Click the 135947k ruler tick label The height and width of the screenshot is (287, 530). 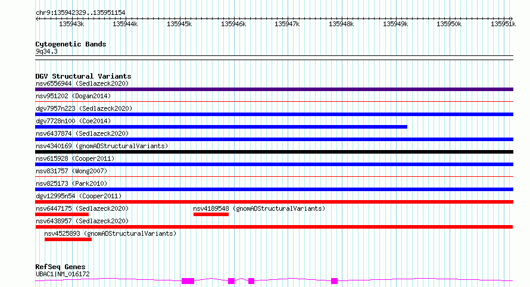point(287,24)
